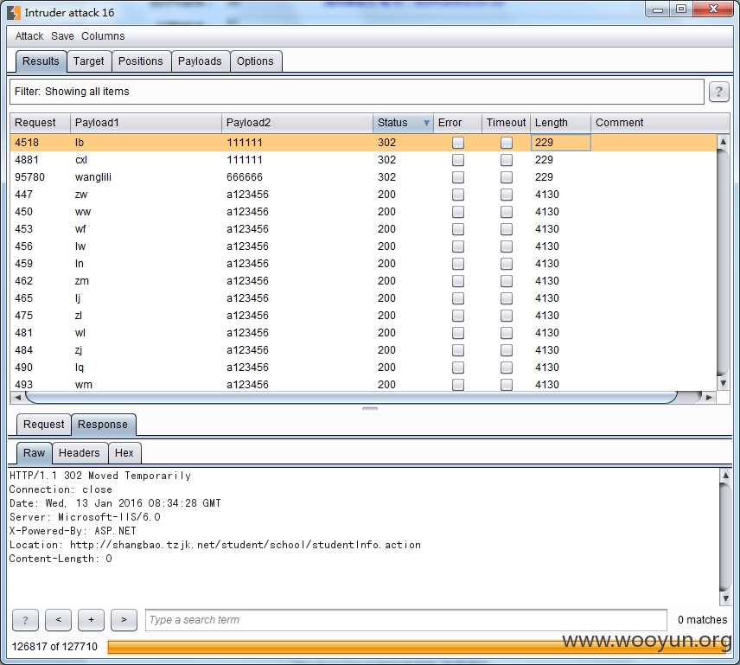The width and height of the screenshot is (740, 665).
Task: Go to next search match button
Action: (124, 620)
